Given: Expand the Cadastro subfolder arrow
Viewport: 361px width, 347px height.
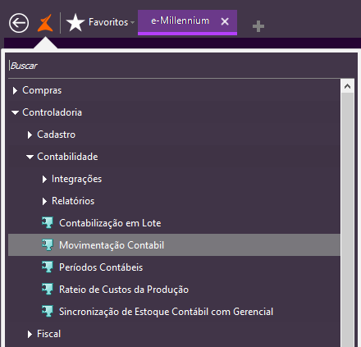Looking at the screenshot, I should (x=30, y=135).
